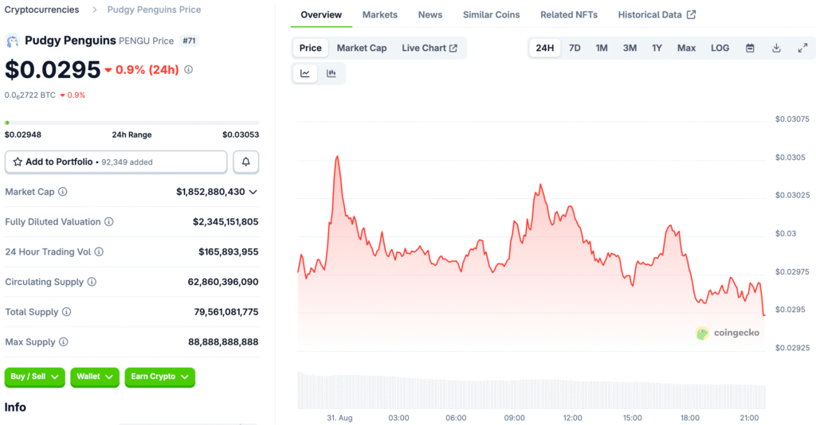
Task: Toggle LOG scale on chart
Action: (720, 48)
